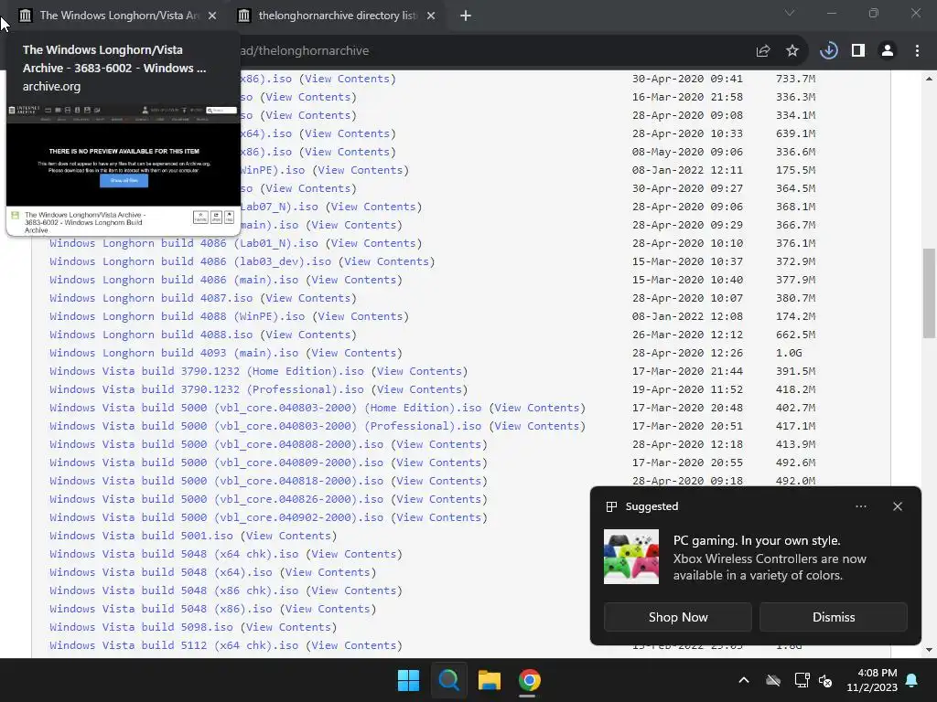Open Vista build 5000 (vbl_core.040826-2000).iso
Screen dimensions: 937x702
(216, 499)
